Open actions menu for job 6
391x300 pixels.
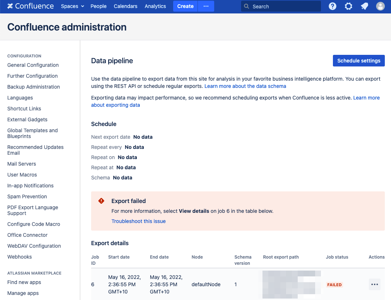pos(375,284)
